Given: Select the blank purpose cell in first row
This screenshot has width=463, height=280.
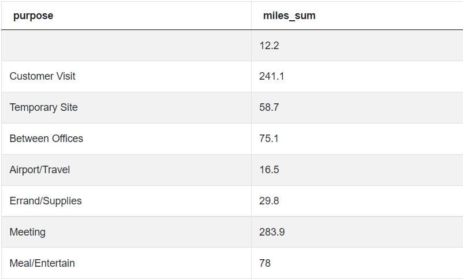Looking at the screenshot, I should (x=126, y=46).
